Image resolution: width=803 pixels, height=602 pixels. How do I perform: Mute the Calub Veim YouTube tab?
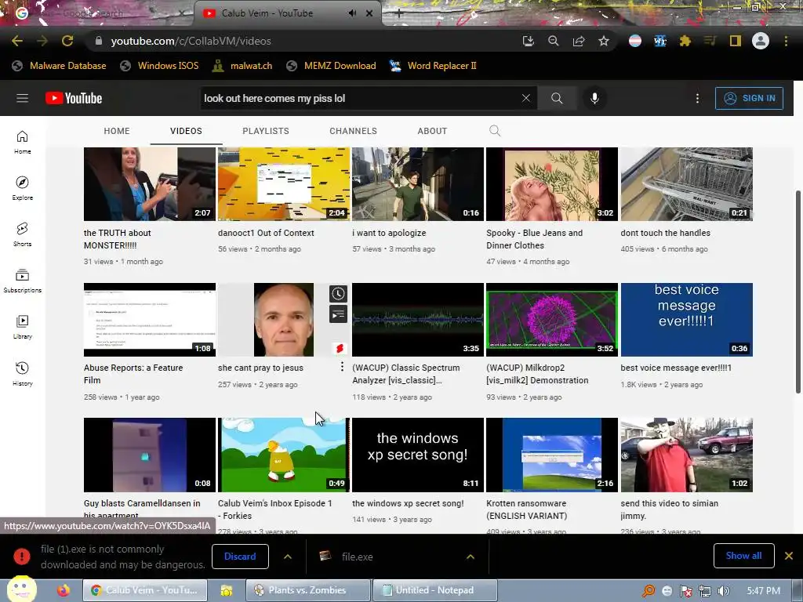click(352, 13)
